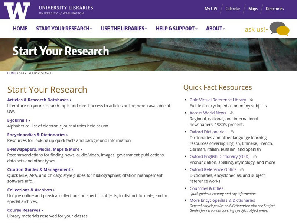Open the ask us! dropdown

(x=256, y=29)
